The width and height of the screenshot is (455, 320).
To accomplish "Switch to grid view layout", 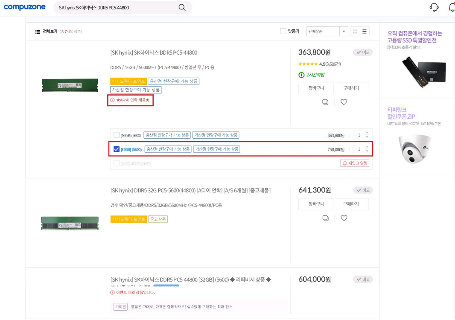I will pyautogui.click(x=354, y=31).
